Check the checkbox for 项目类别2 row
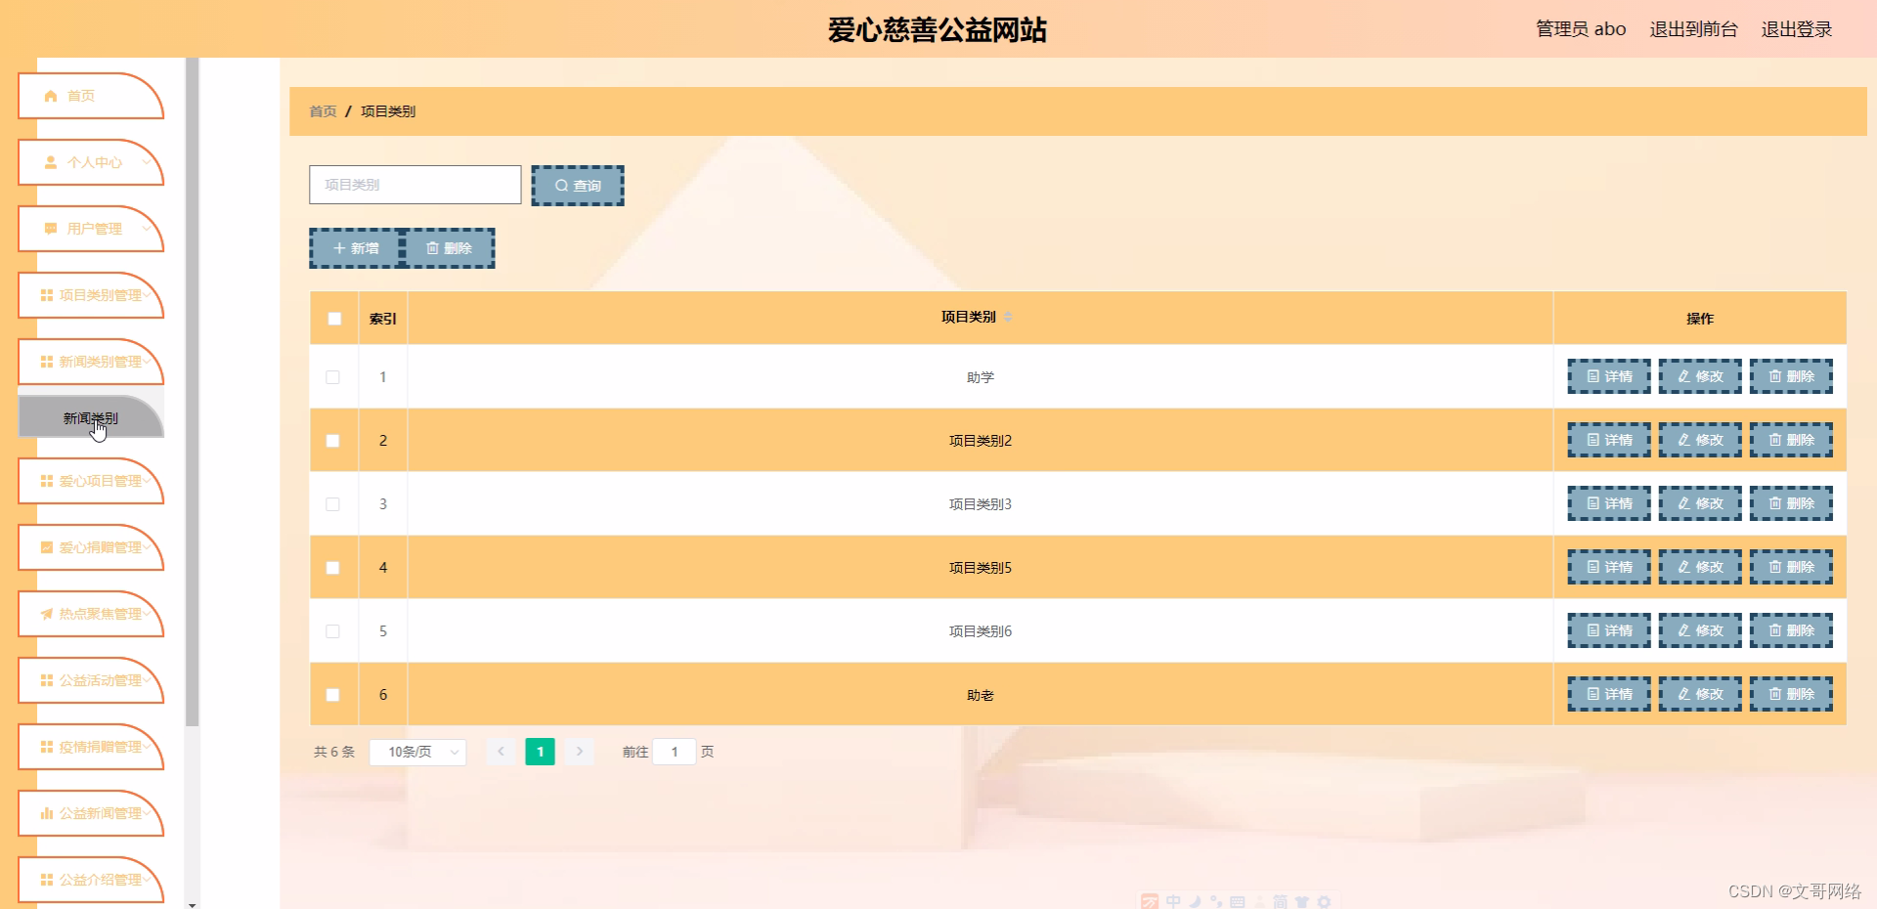 tap(333, 441)
